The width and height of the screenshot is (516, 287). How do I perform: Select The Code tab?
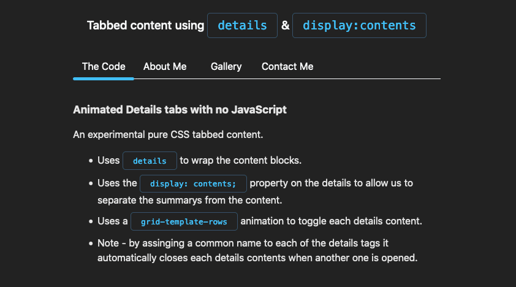pyautogui.click(x=104, y=67)
